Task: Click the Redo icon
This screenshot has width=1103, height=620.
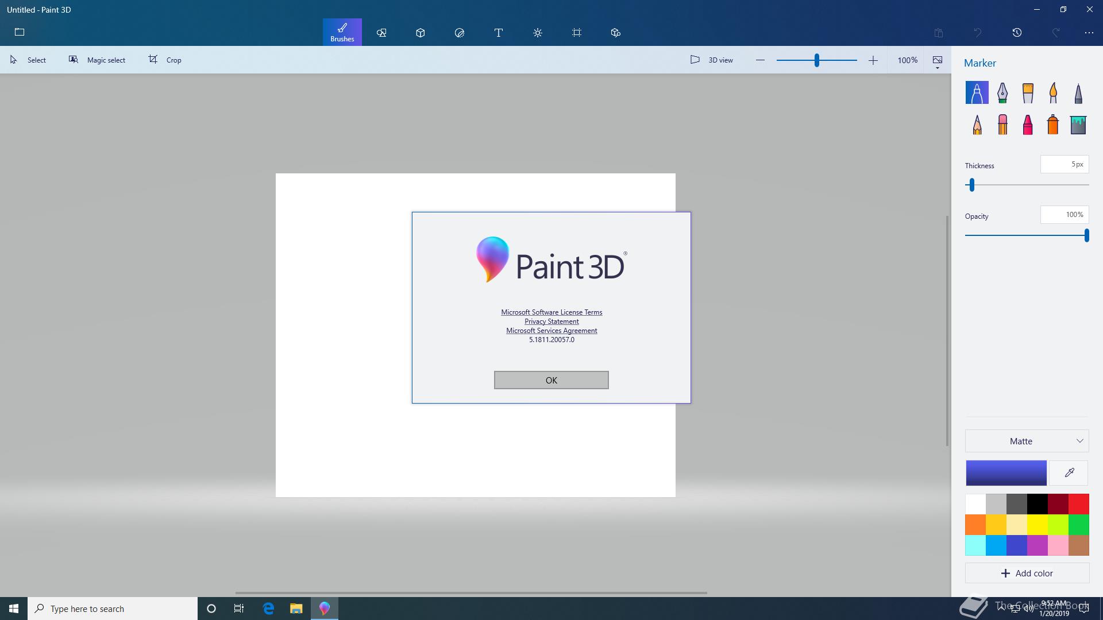Action: click(x=1056, y=33)
